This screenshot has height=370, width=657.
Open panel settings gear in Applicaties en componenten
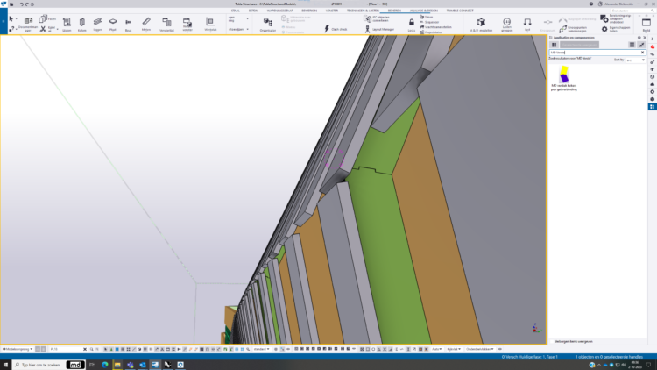(x=639, y=38)
